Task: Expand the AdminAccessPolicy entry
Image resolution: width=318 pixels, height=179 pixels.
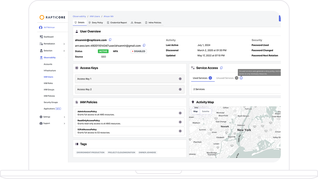Action: pyautogui.click(x=180, y=113)
